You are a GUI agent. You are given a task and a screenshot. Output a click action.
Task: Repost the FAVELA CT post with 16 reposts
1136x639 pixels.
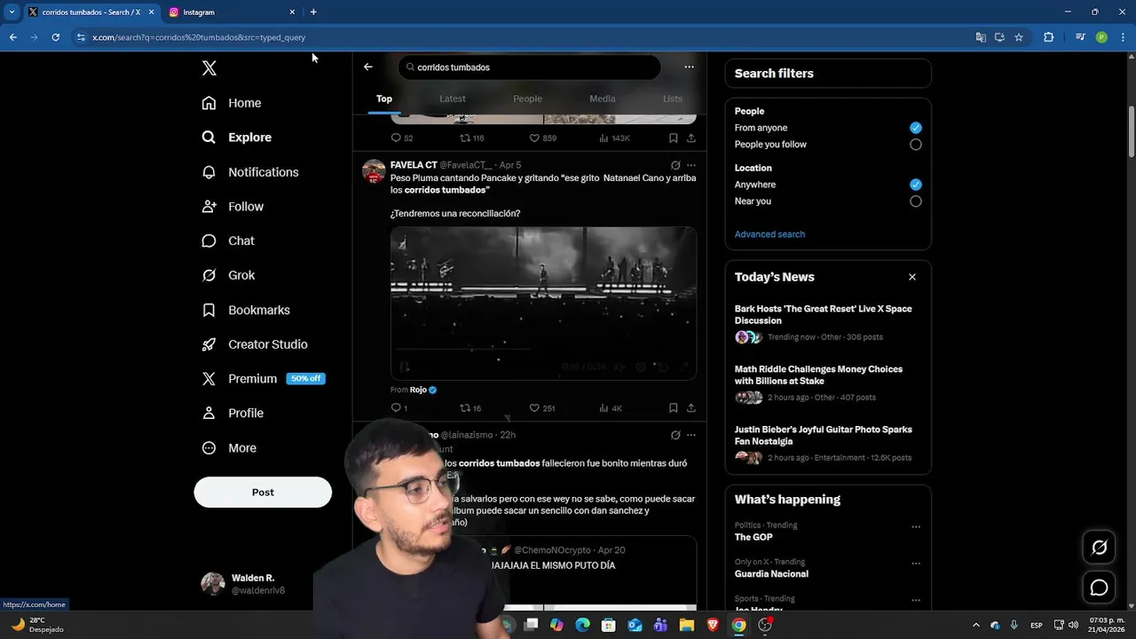pos(470,408)
